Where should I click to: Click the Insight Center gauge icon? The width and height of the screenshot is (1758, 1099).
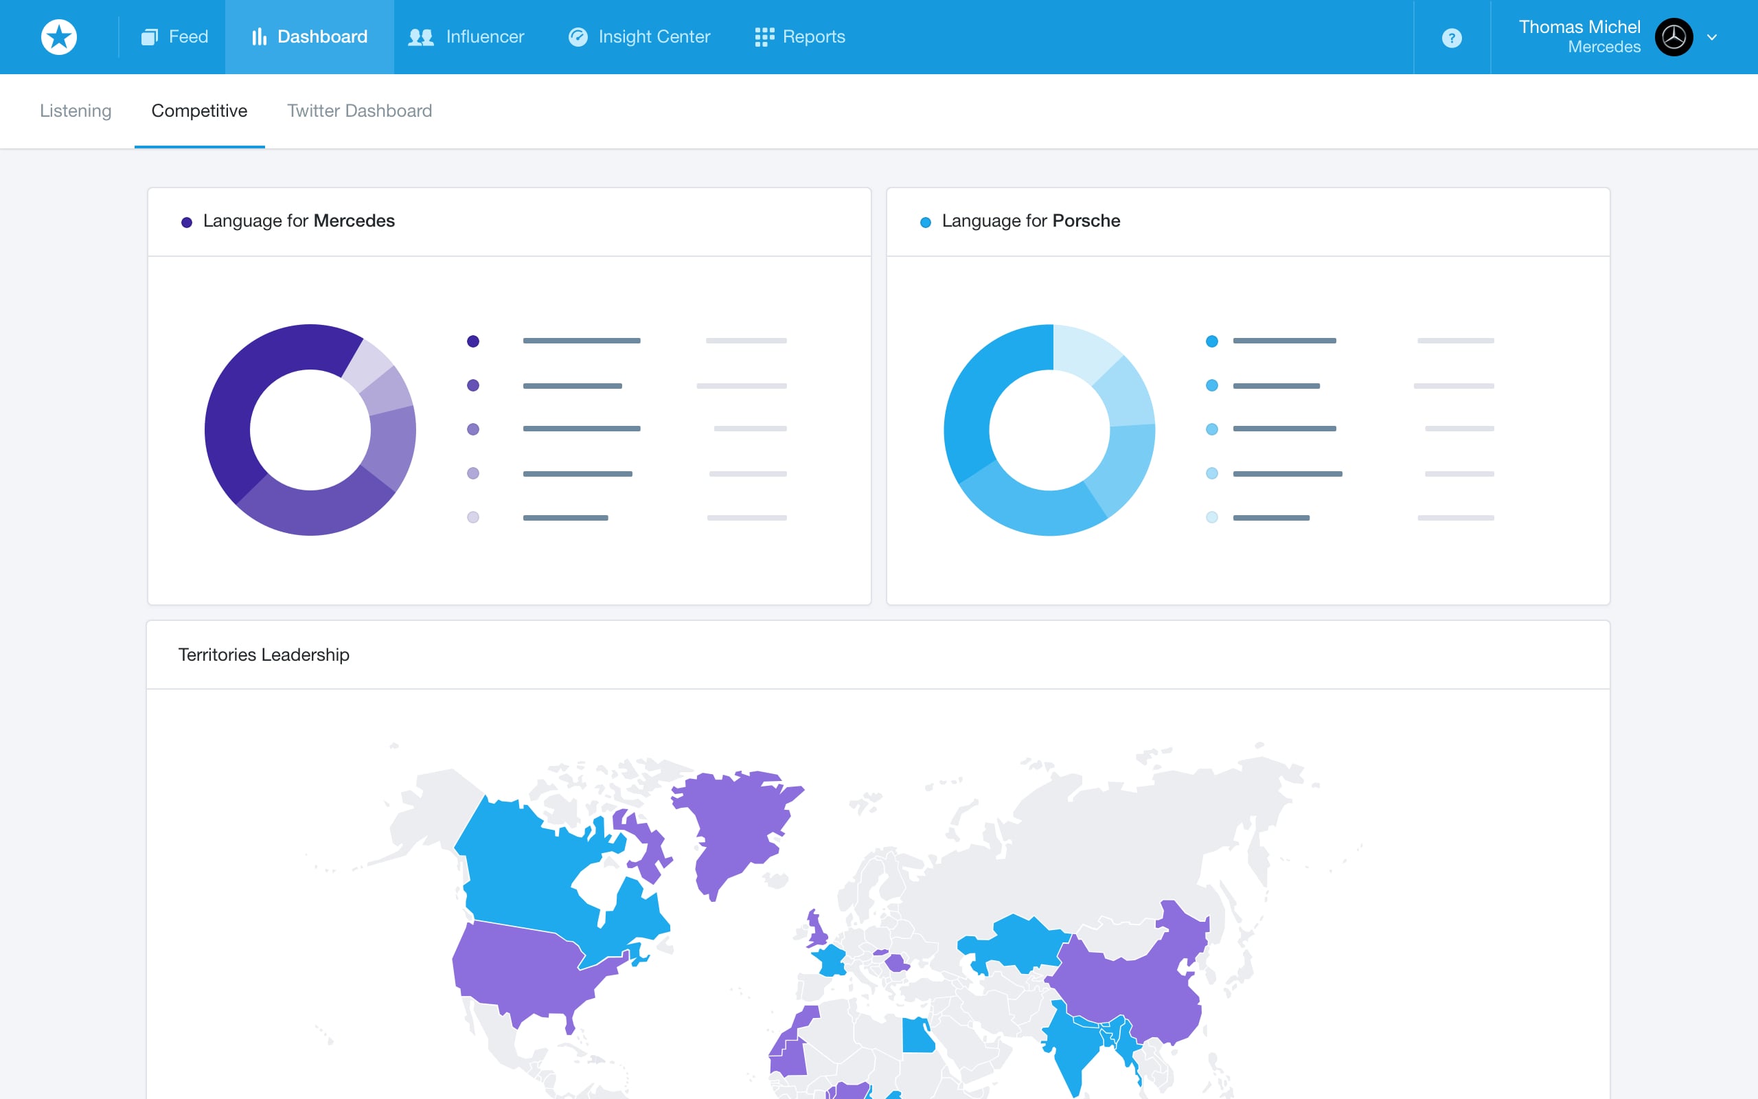click(x=578, y=37)
